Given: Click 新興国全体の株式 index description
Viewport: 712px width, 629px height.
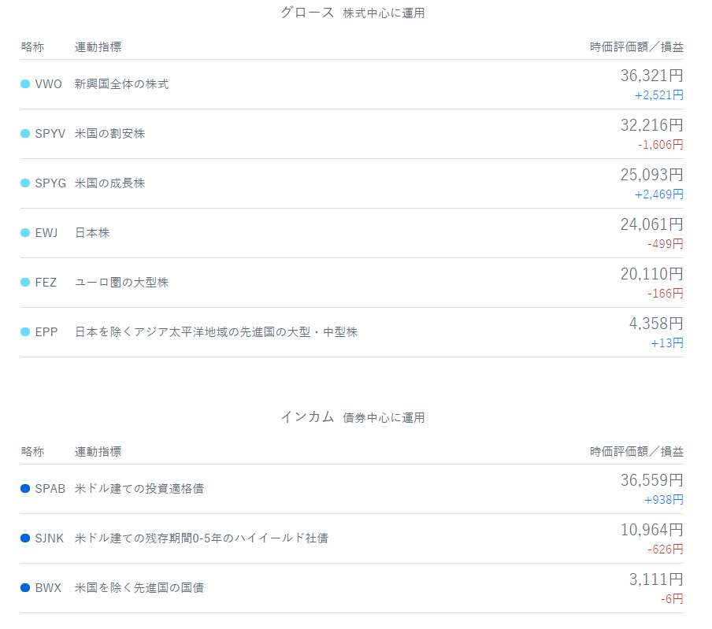Looking at the screenshot, I should (x=121, y=84).
